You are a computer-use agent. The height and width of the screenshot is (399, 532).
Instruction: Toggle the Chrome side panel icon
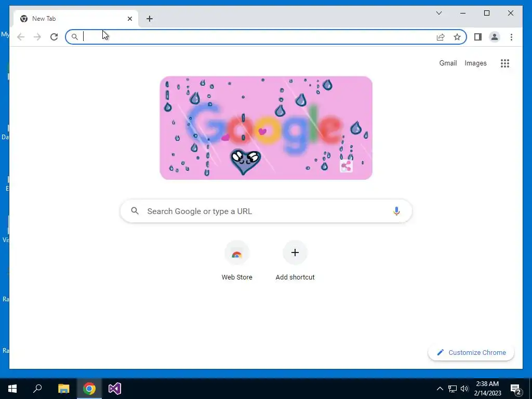click(x=478, y=37)
